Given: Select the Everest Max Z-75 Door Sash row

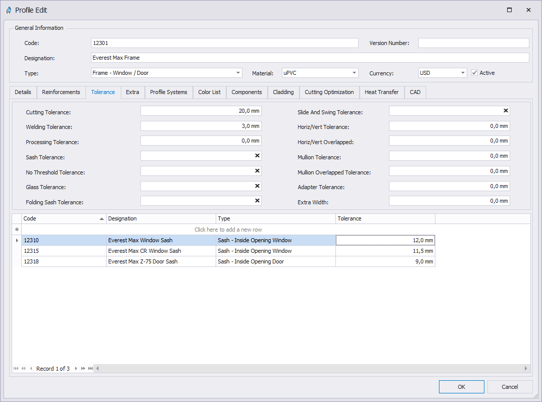Looking at the screenshot, I should point(142,261).
